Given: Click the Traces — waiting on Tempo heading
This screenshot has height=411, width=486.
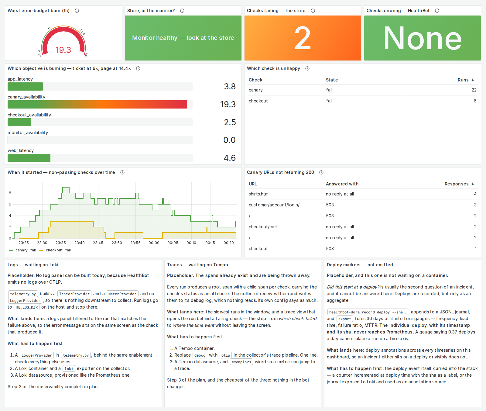Looking at the screenshot, I should tap(197, 265).
